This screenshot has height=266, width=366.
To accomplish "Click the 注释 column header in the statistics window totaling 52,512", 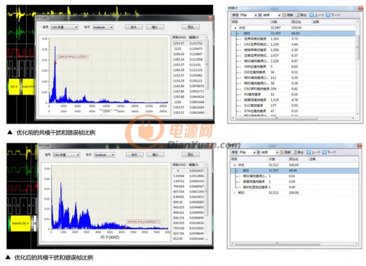I will pyautogui.click(x=334, y=159).
